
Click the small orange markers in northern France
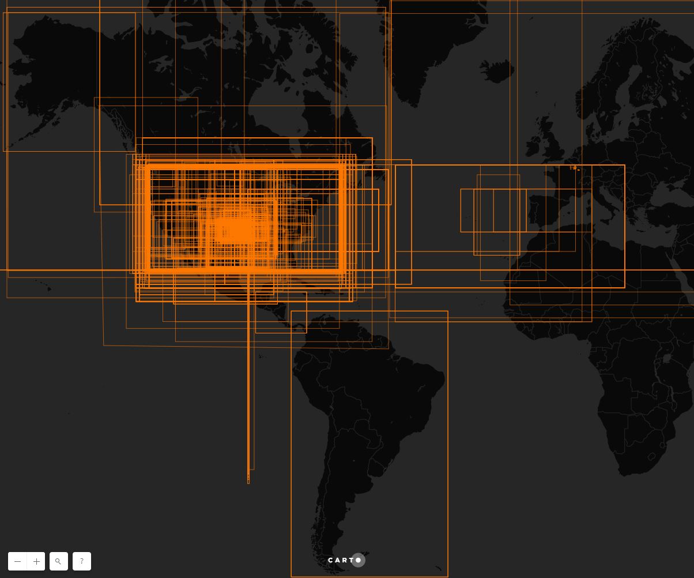pyautogui.click(x=574, y=168)
